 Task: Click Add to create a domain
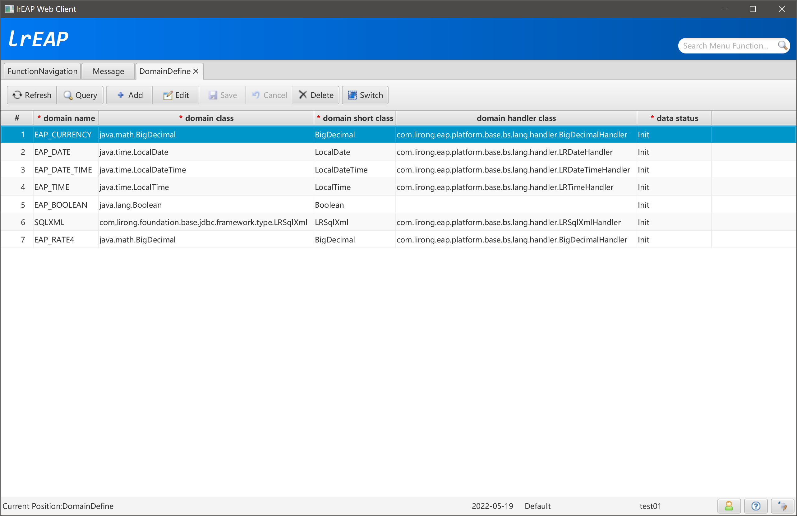[x=130, y=95]
